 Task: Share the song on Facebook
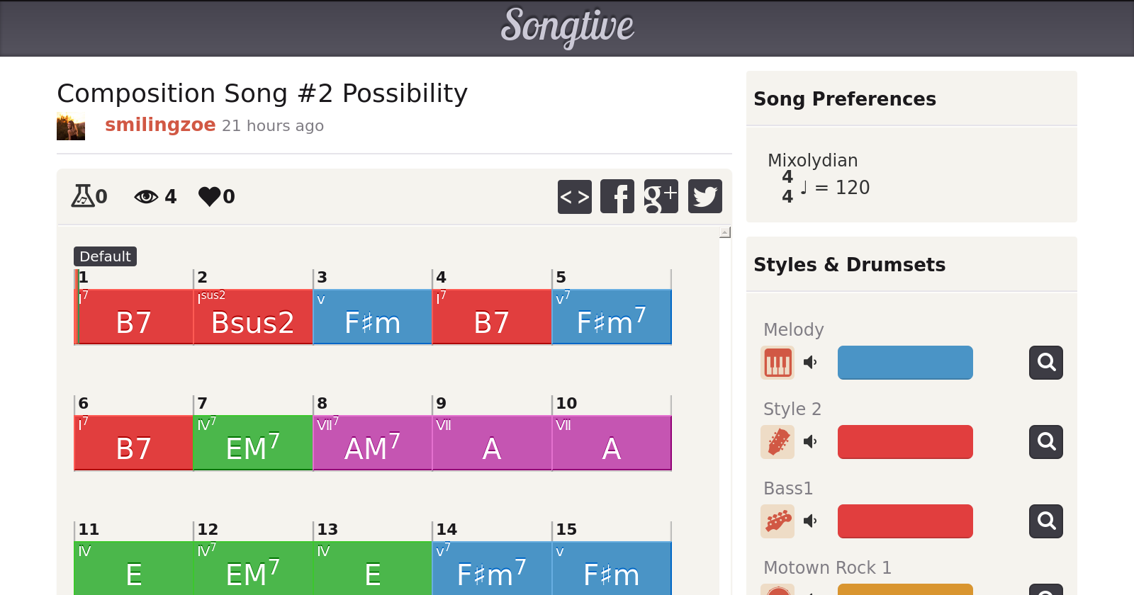pos(617,196)
